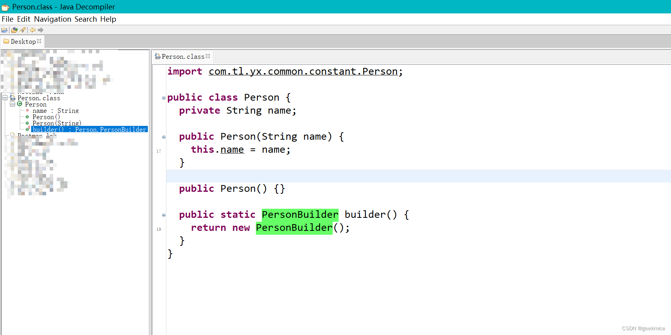Select the Person(String) constructor in tree
The image size is (671, 335).
tap(57, 123)
